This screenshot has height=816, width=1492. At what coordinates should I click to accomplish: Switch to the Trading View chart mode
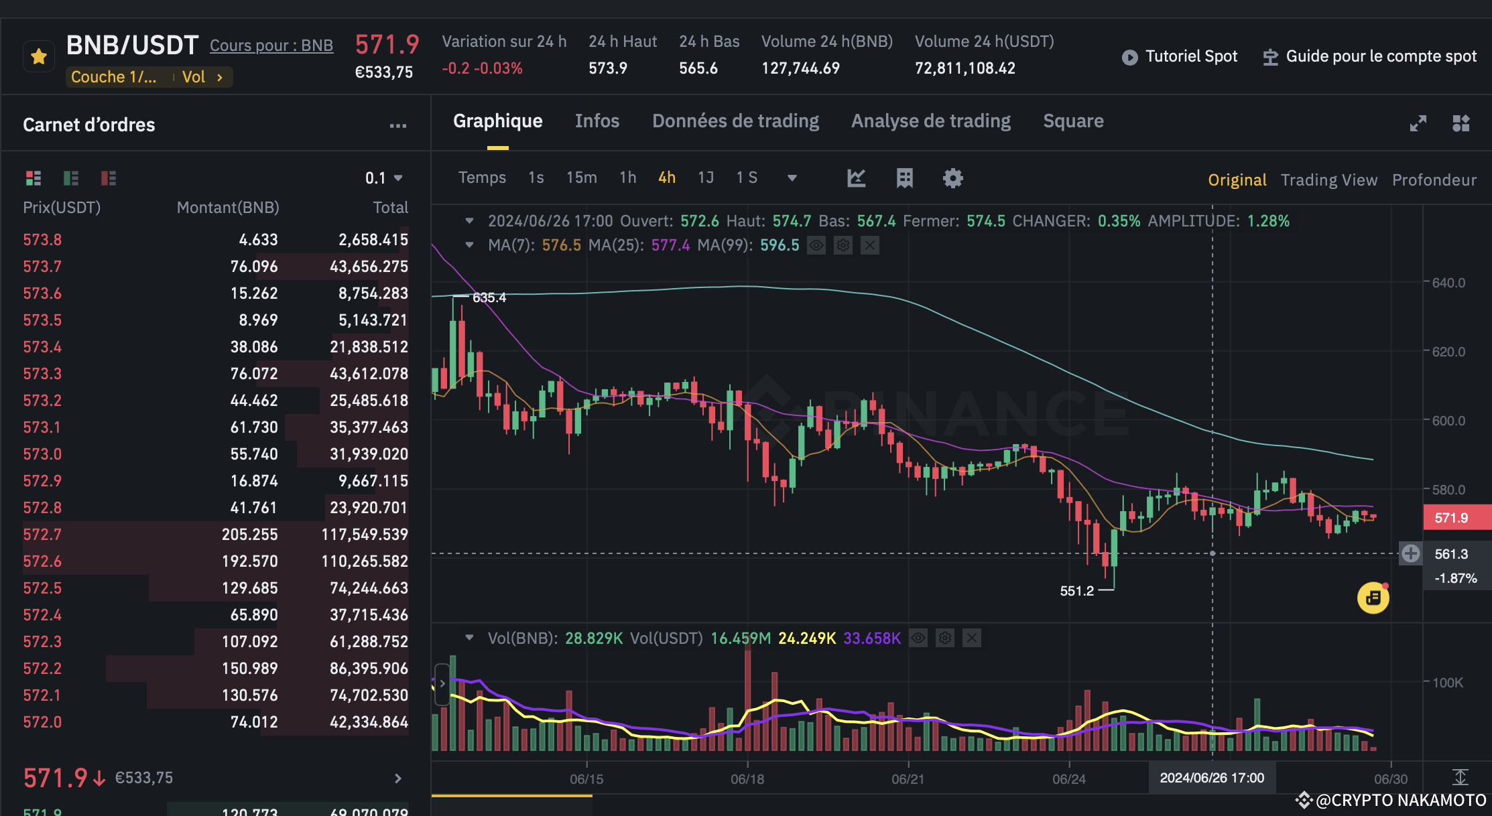point(1328,180)
